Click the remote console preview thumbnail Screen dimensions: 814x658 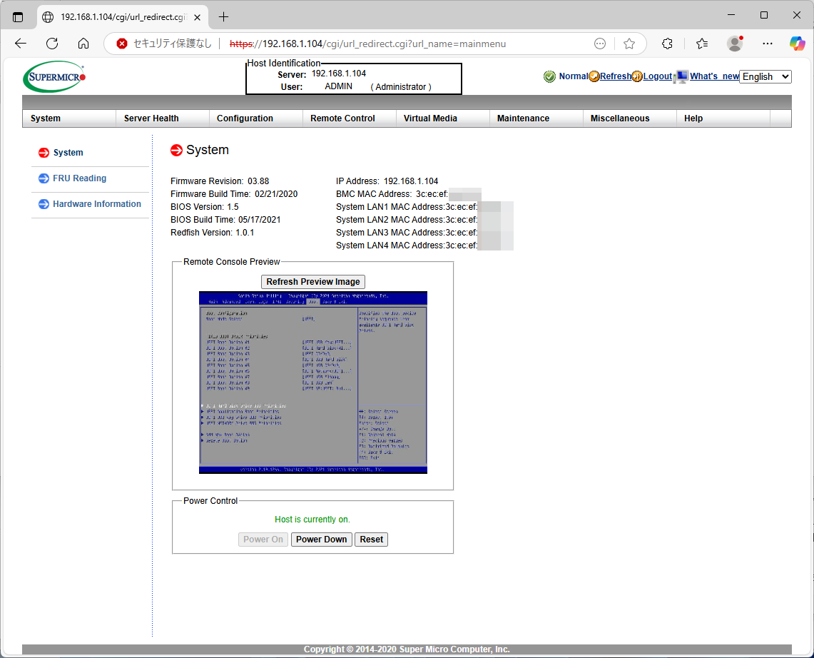(x=312, y=382)
